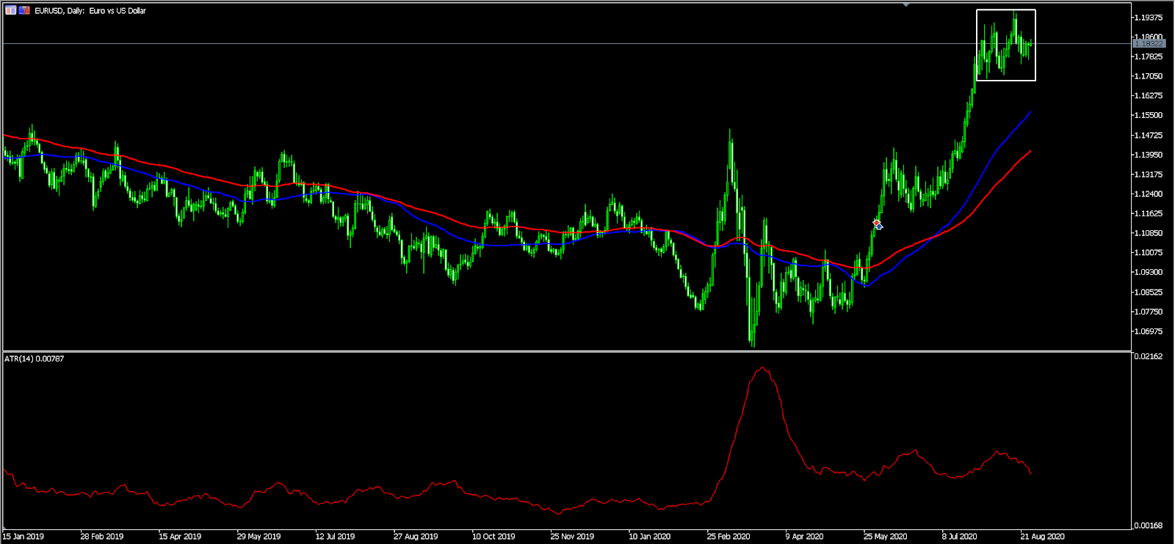Click the red sell arrow trade marker
The height and width of the screenshot is (544, 1175).
pyautogui.click(x=876, y=222)
